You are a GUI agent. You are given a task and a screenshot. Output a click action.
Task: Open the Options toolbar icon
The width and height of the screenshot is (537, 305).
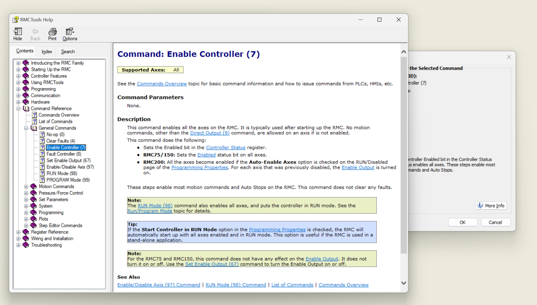point(70,32)
